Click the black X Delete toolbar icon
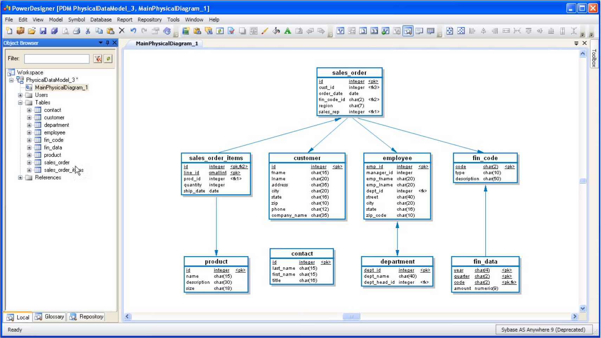 point(122,31)
